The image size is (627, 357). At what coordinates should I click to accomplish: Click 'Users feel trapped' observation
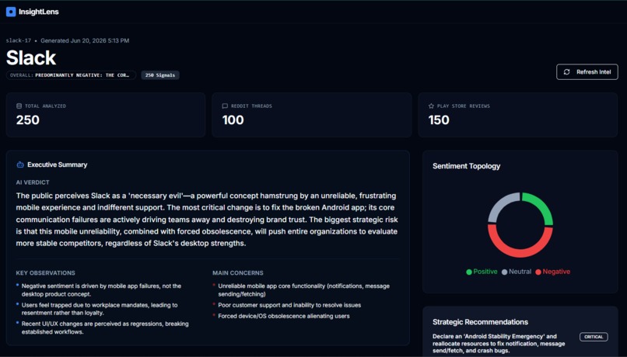tap(100, 309)
